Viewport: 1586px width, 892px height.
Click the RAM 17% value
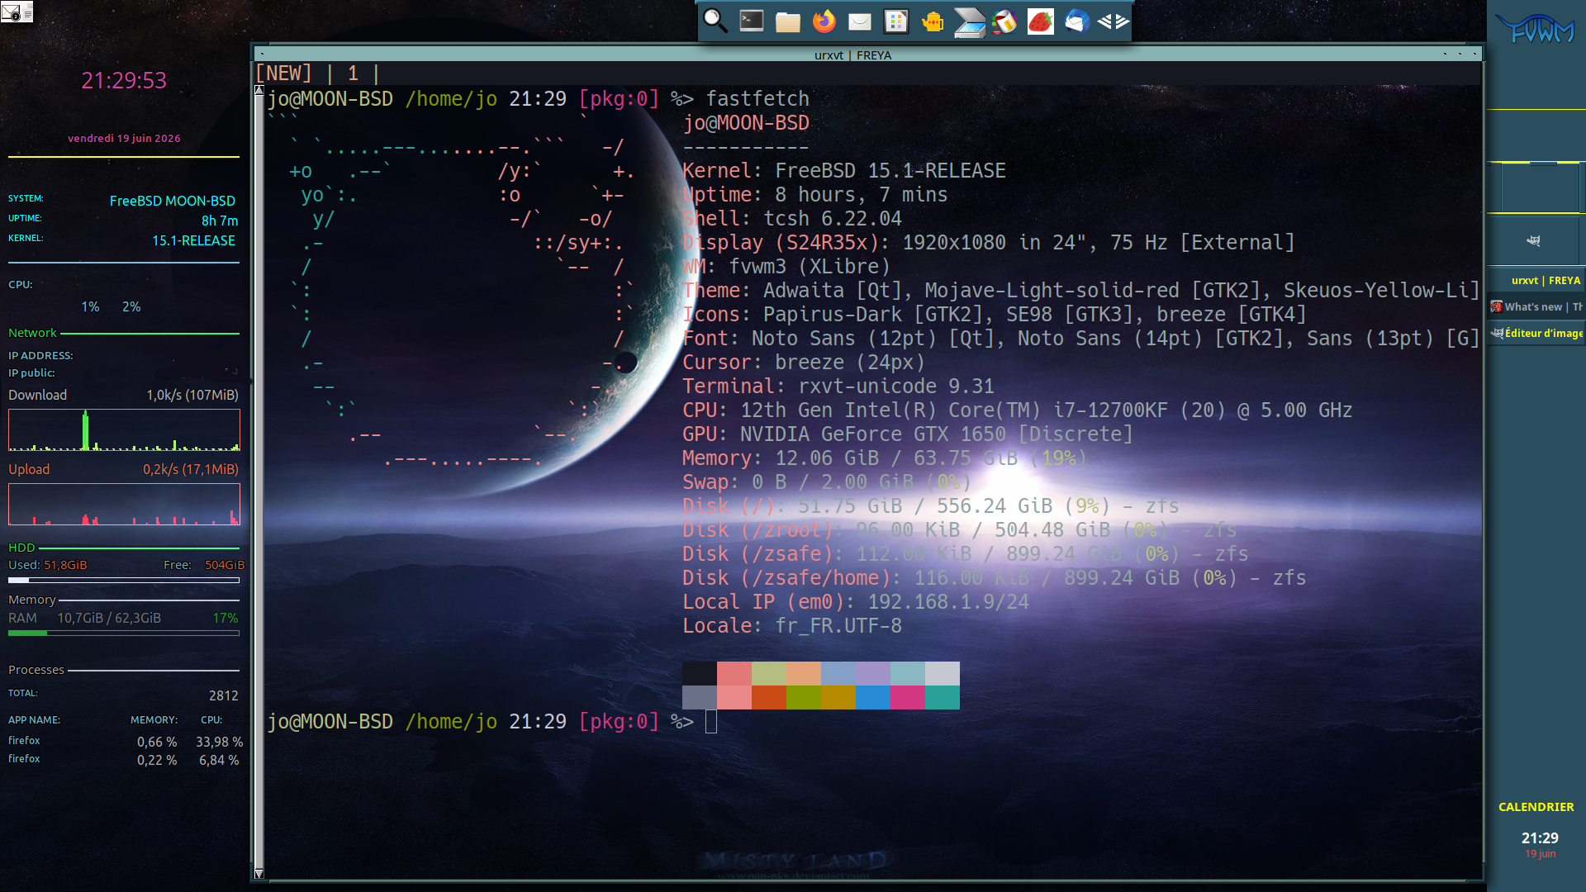(x=225, y=618)
